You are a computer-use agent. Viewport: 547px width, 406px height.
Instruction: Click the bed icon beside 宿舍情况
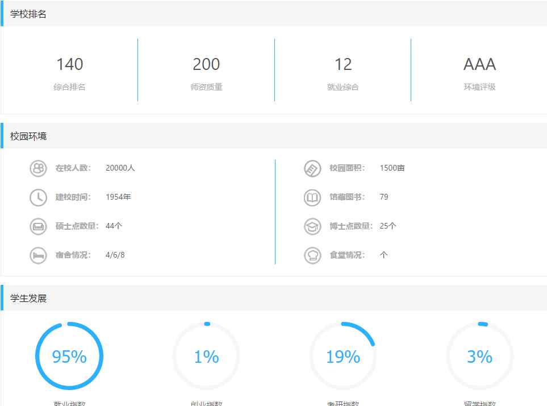(x=38, y=255)
